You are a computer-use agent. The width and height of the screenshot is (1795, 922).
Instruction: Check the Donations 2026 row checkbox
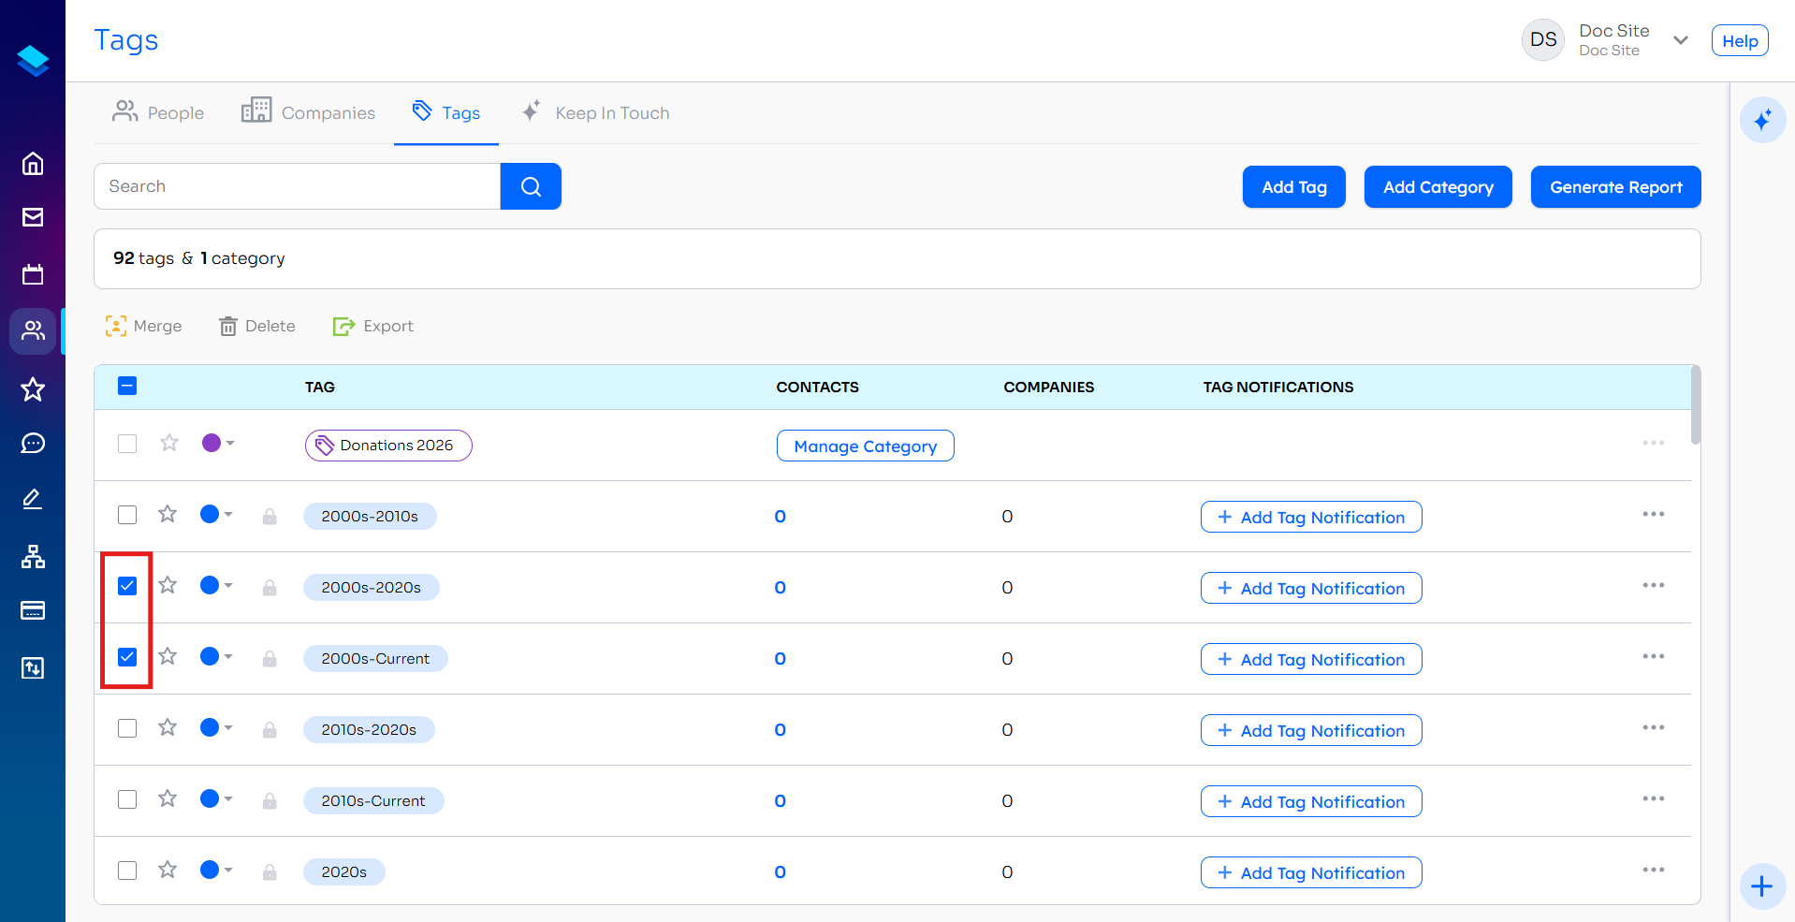click(x=127, y=444)
